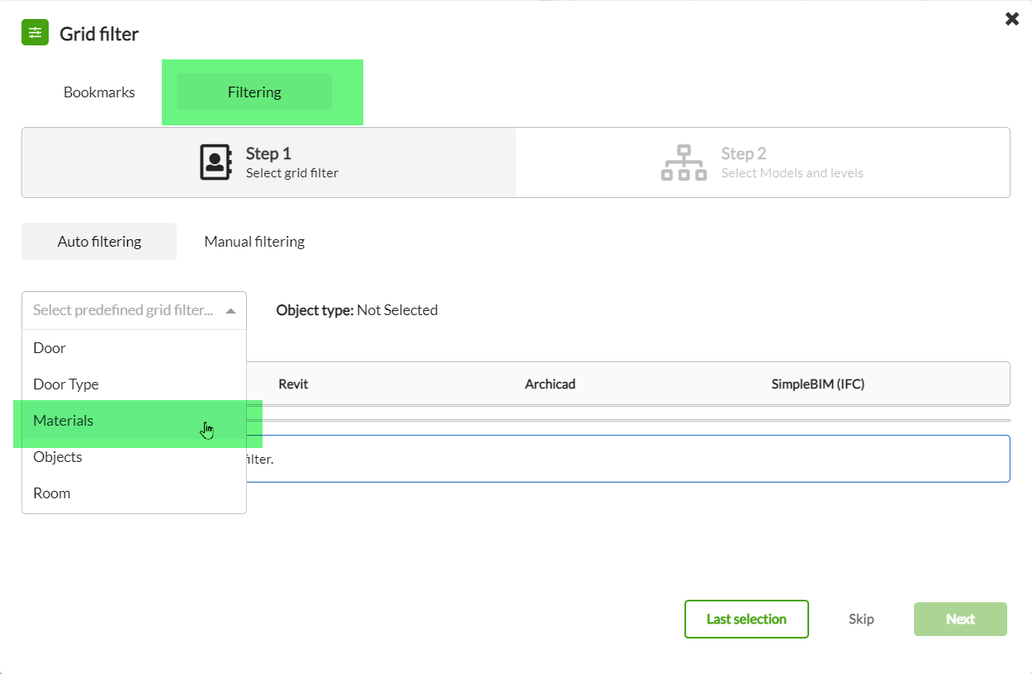
Task: Open the Select predefined grid filter combo box
Action: point(134,310)
